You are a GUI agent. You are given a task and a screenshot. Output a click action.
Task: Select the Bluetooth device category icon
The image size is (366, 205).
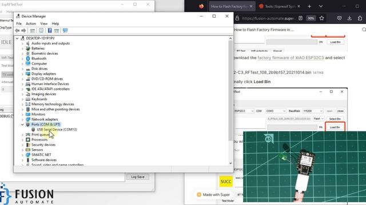[28, 58]
